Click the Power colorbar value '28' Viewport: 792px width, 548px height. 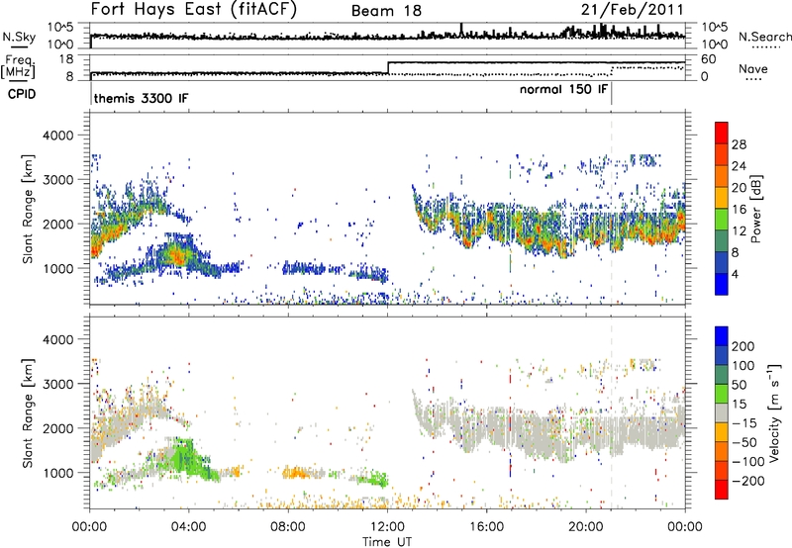(739, 144)
